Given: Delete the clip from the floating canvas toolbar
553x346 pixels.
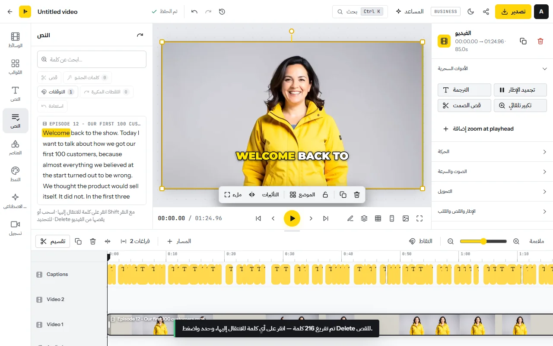Looking at the screenshot, I should 357,195.
